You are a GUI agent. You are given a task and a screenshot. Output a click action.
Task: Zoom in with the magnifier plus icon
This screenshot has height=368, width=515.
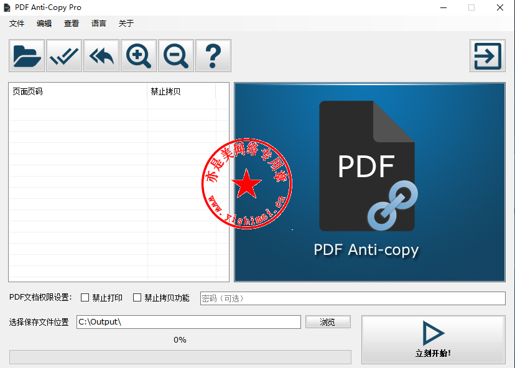(x=139, y=55)
